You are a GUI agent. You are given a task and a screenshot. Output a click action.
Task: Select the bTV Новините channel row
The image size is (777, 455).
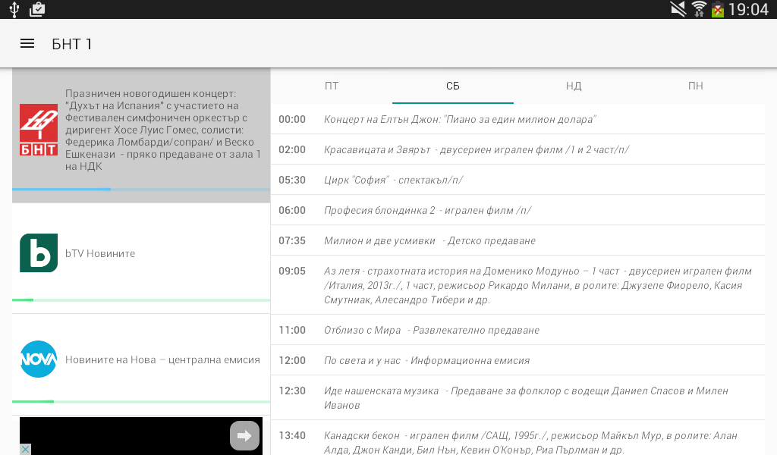point(141,258)
